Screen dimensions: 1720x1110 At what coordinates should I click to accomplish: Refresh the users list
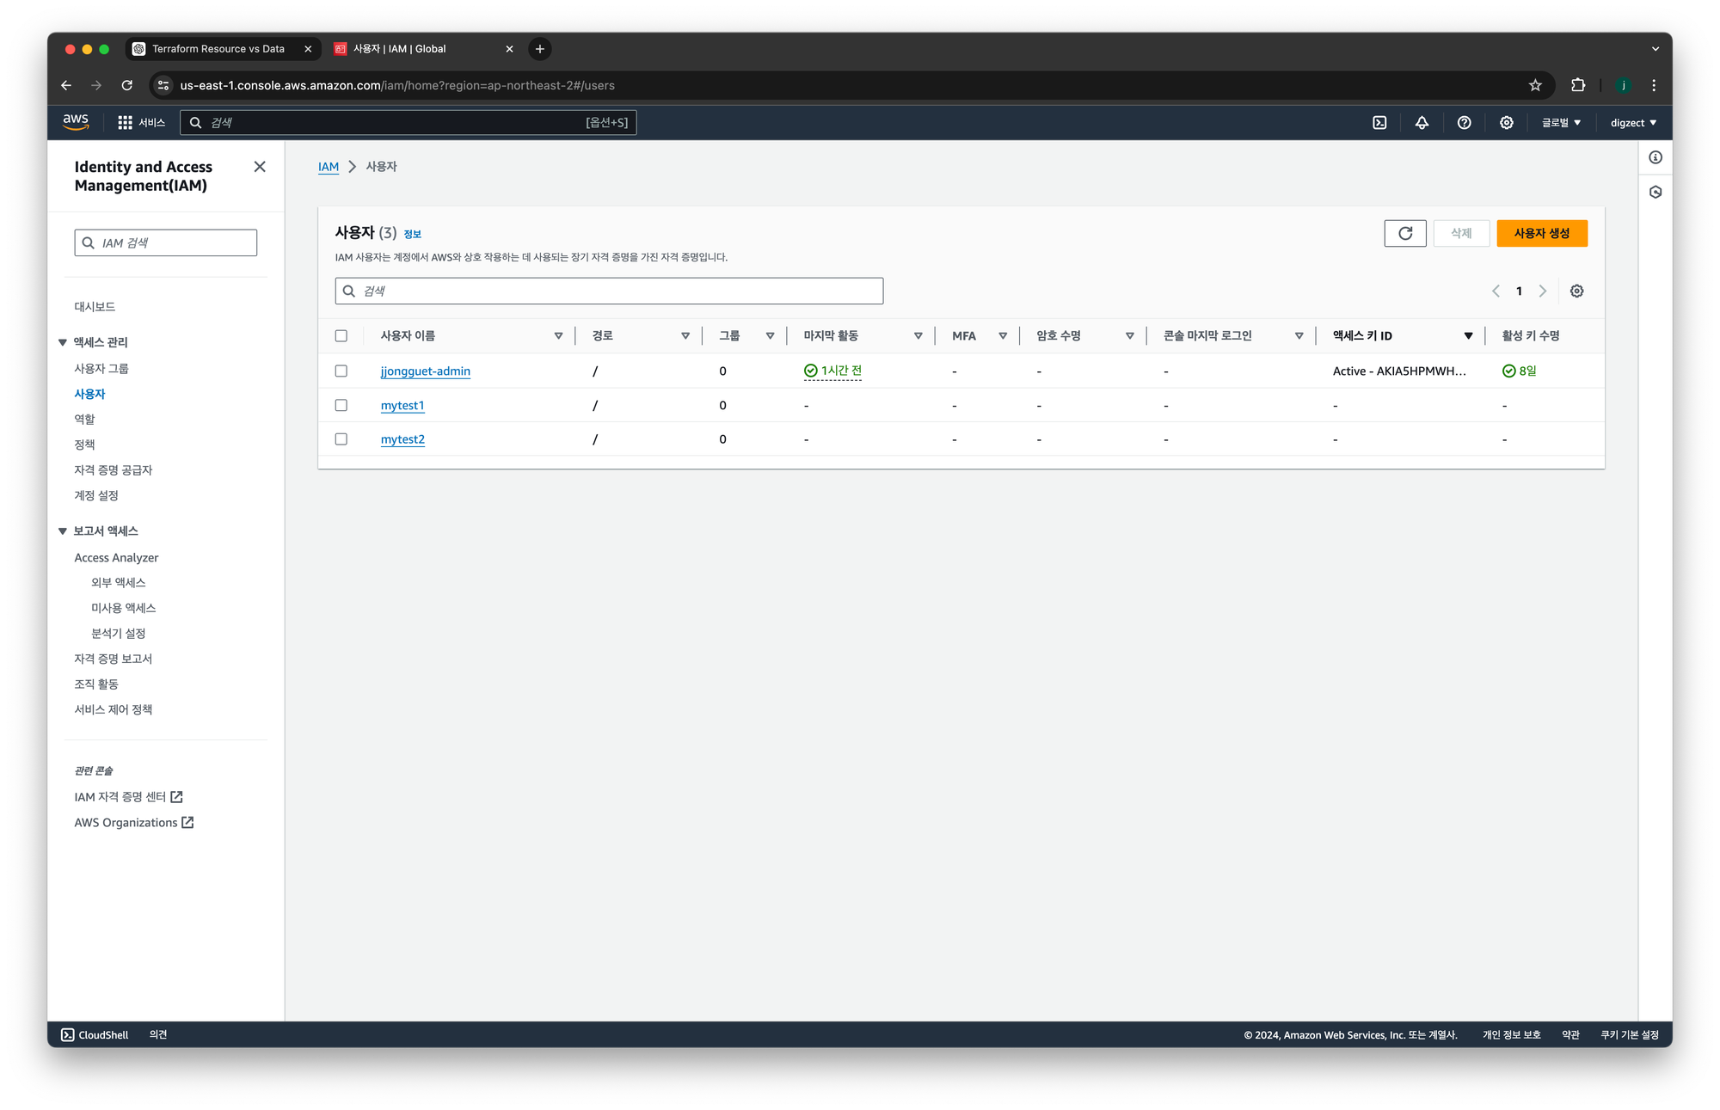pos(1405,233)
